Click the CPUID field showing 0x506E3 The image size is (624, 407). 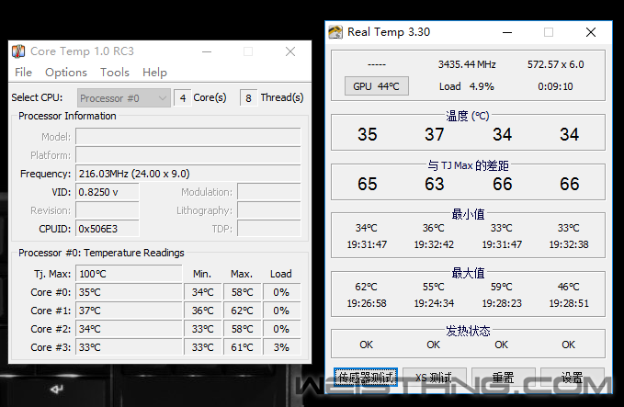click(x=108, y=229)
